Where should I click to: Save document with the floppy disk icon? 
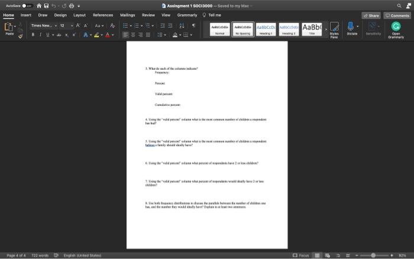tap(46, 6)
